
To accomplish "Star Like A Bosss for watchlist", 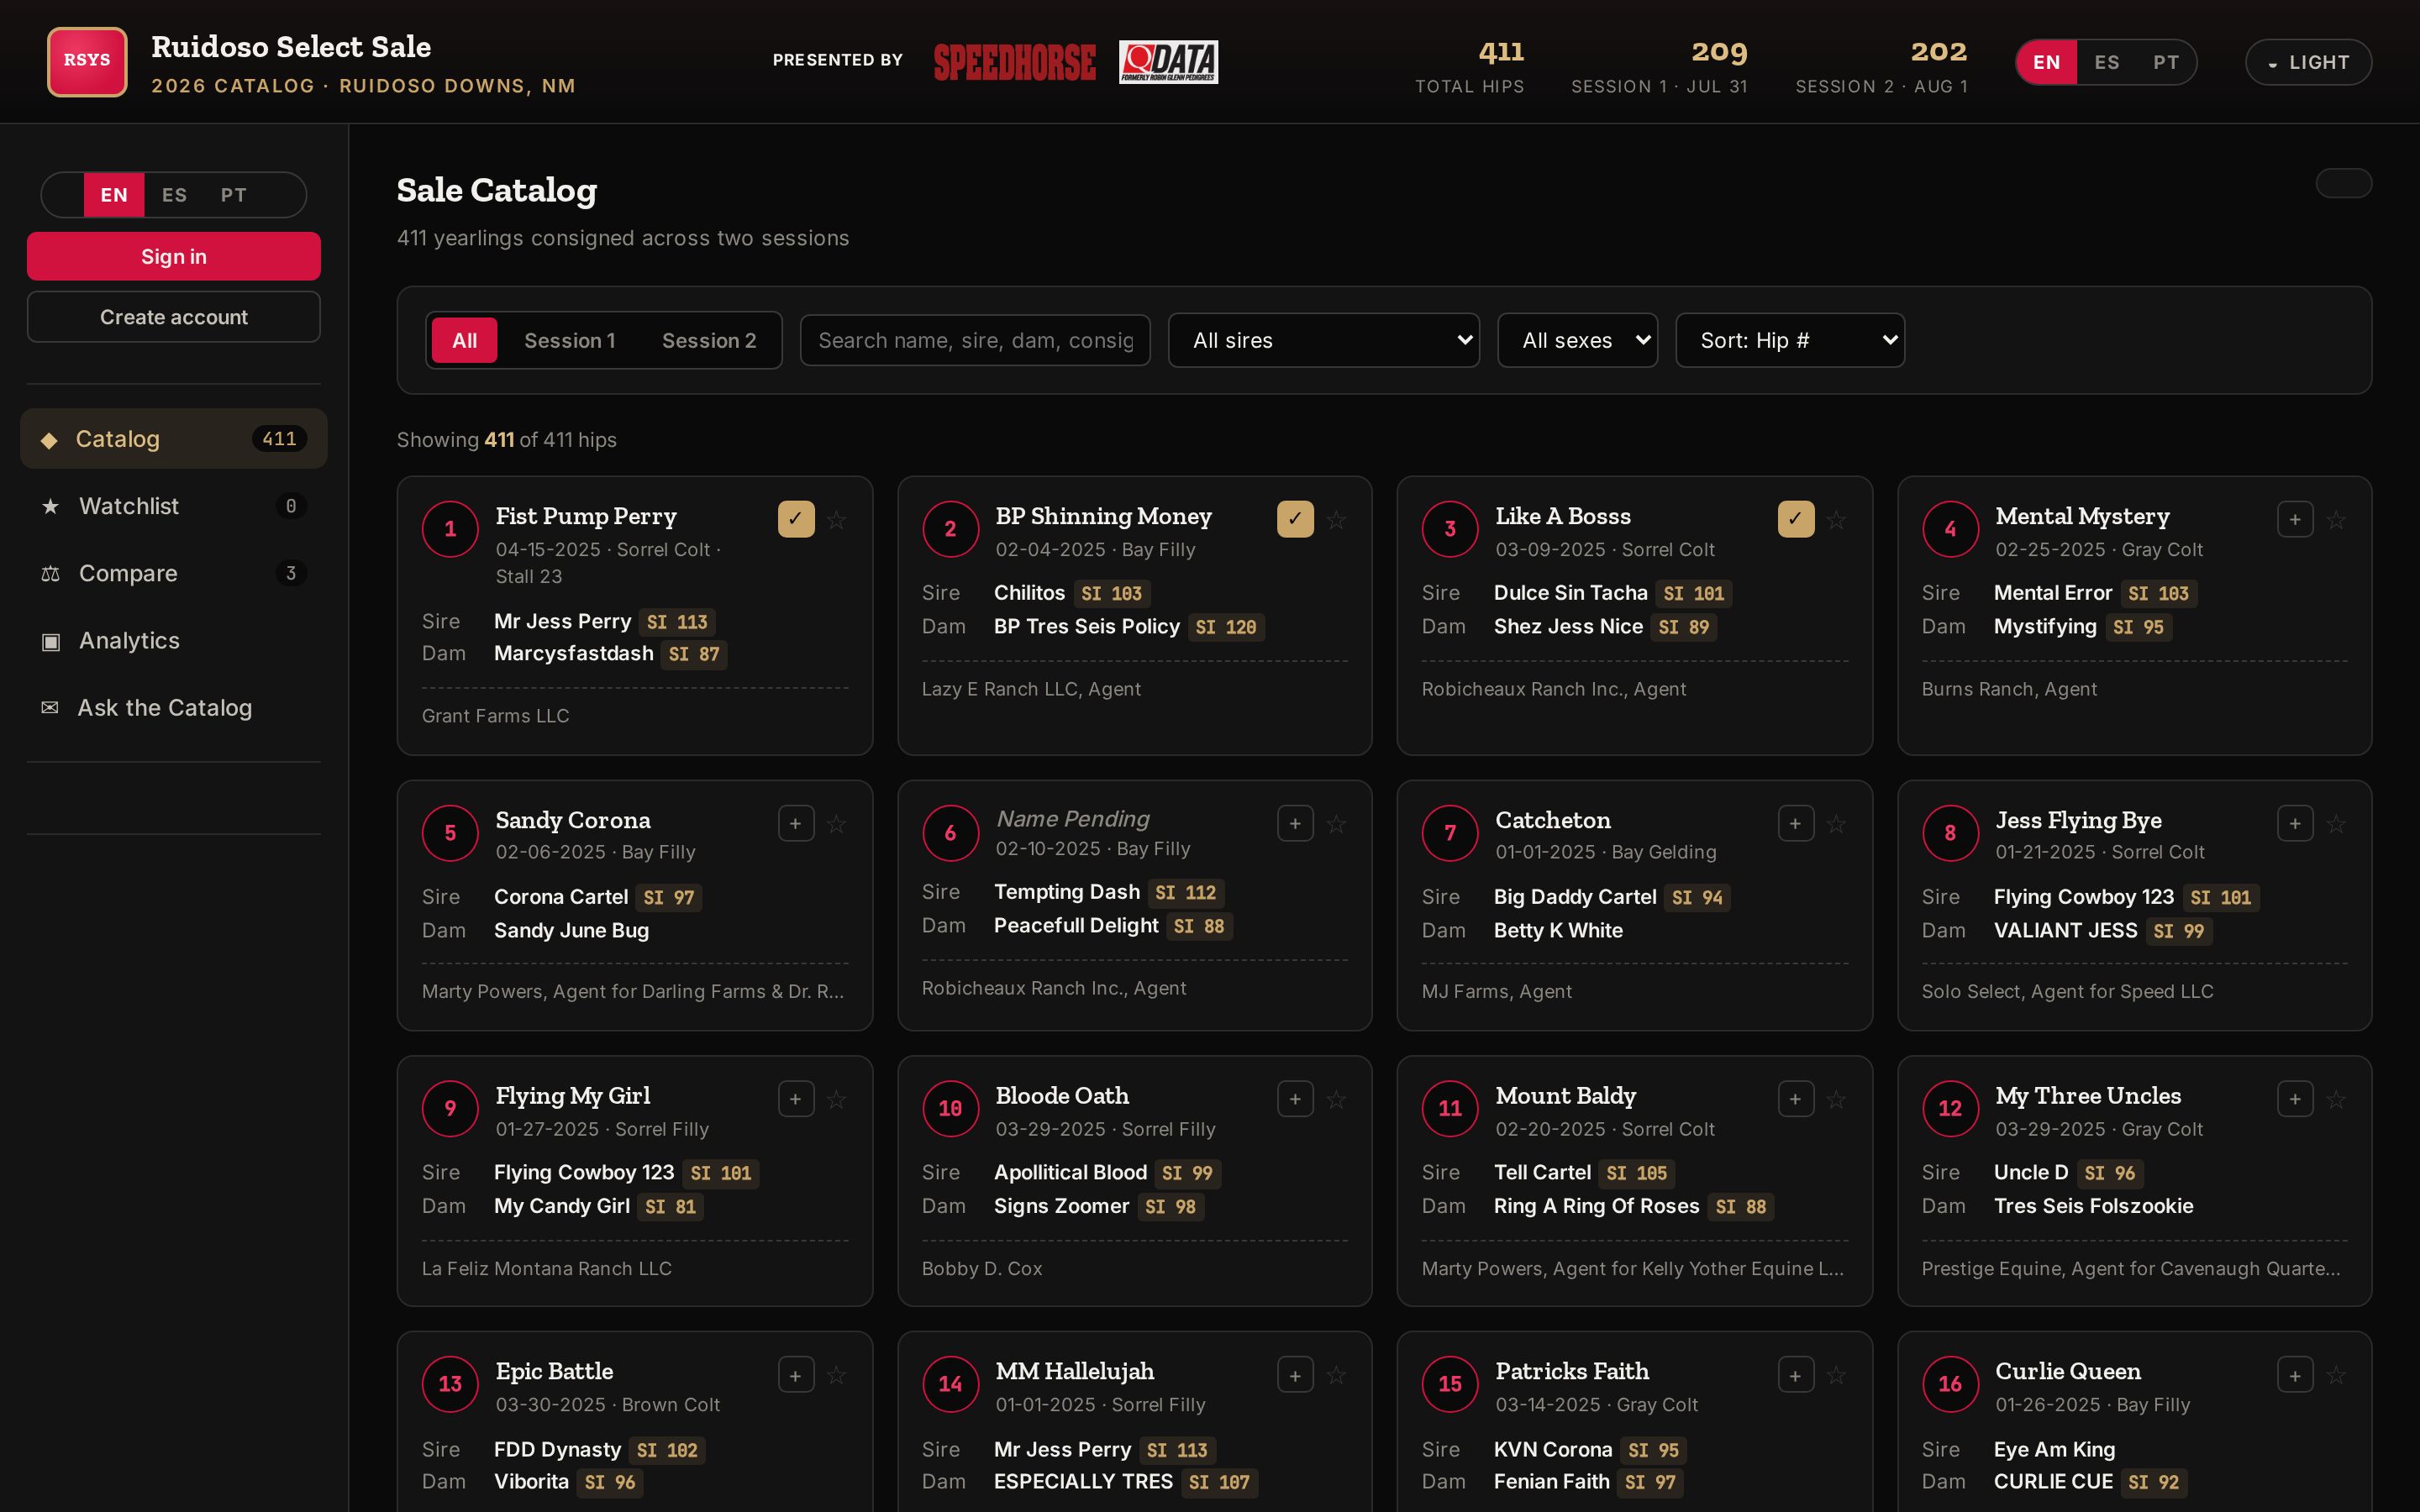I will coord(1836,520).
